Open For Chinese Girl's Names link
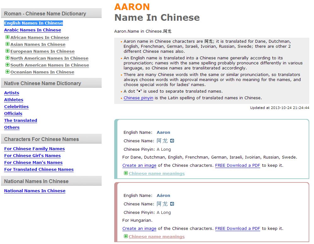This screenshot has height=244, width=314. tap(32, 156)
